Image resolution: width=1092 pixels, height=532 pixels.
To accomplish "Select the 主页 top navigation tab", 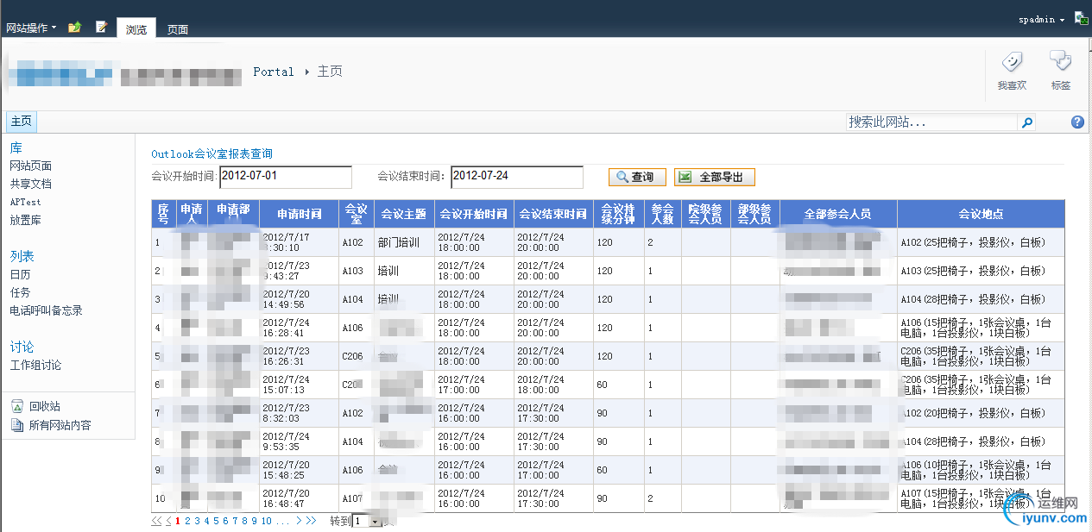I will [22, 122].
